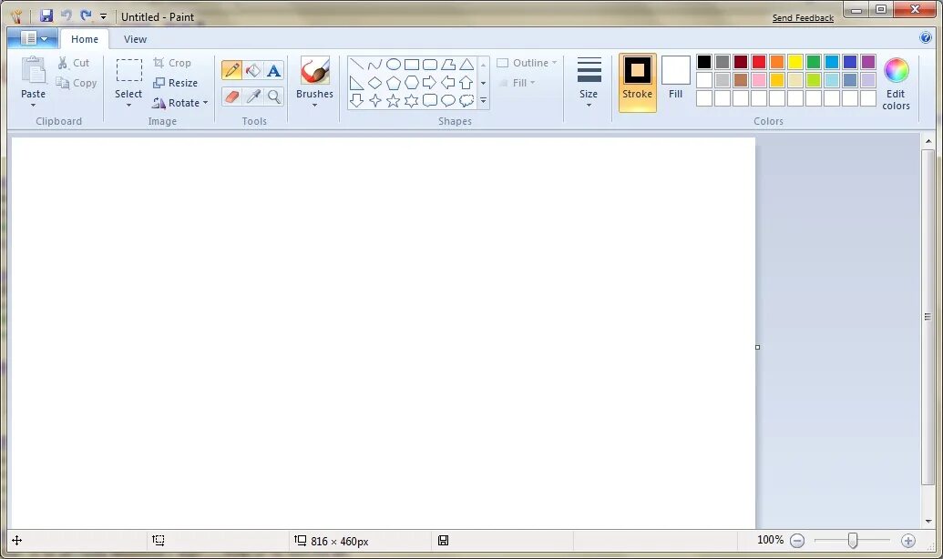Select the Fill with color tool
943x559 pixels.
point(252,70)
